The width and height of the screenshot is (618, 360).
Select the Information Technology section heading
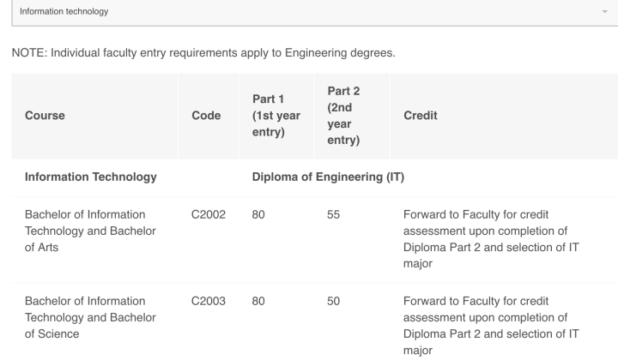(x=91, y=177)
